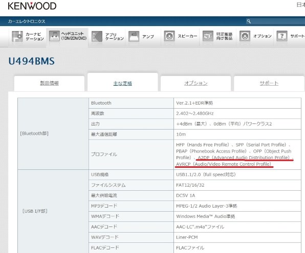This screenshot has width=305, height=253.
Task: Open サポート question-mark icon
Action: click(x=282, y=36)
